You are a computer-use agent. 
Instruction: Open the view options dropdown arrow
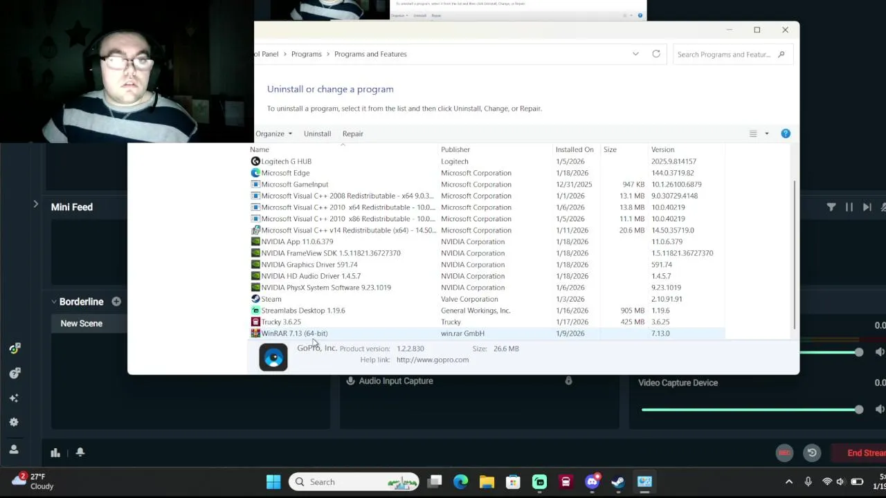coord(766,133)
